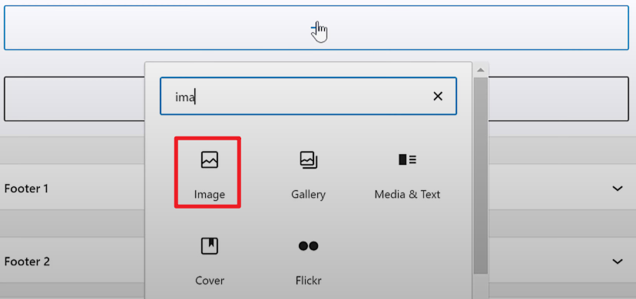
Task: Expand the Footer 2 widget area
Action: (x=618, y=261)
